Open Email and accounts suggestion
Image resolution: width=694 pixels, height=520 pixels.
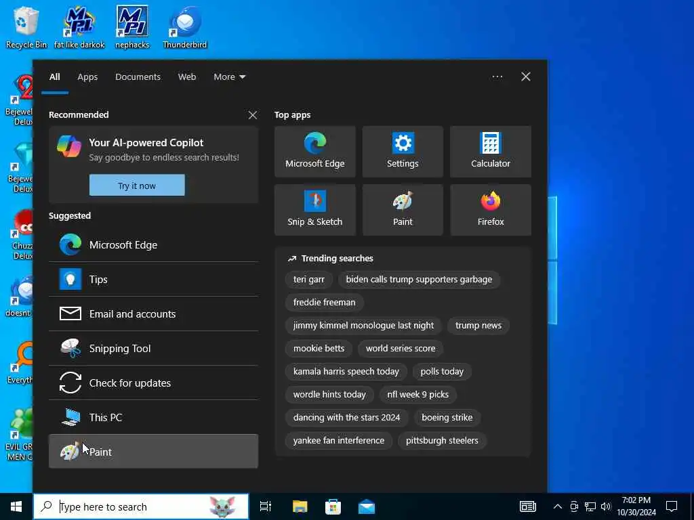(153, 313)
